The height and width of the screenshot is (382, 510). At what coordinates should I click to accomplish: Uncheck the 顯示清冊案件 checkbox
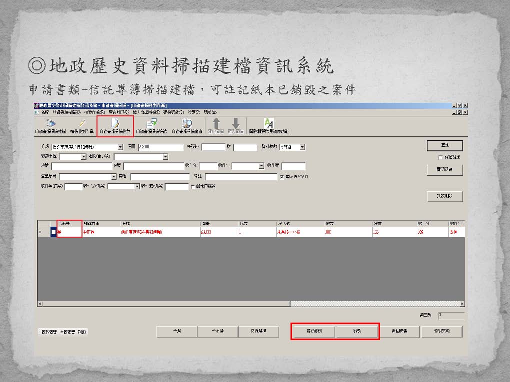[x=282, y=177]
